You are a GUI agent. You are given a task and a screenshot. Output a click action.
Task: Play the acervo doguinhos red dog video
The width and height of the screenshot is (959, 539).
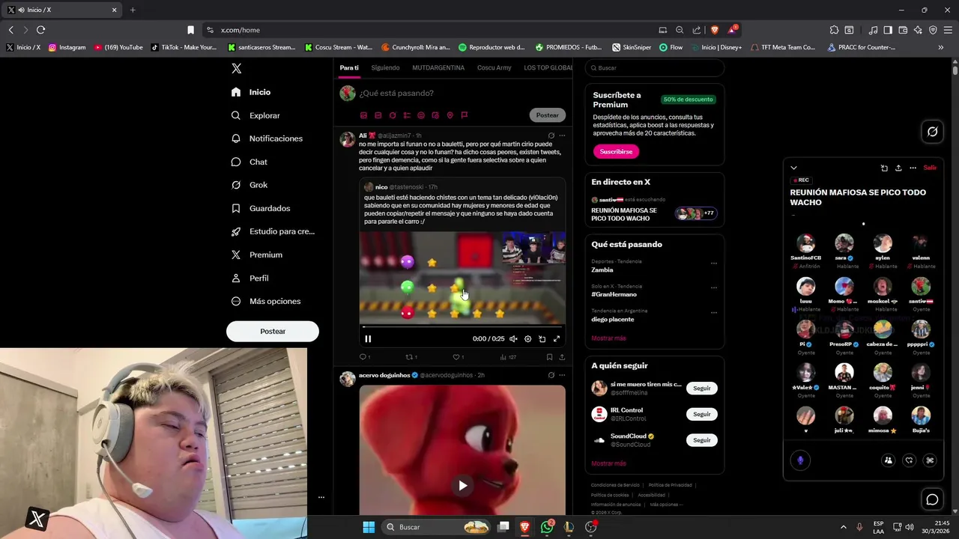point(462,485)
